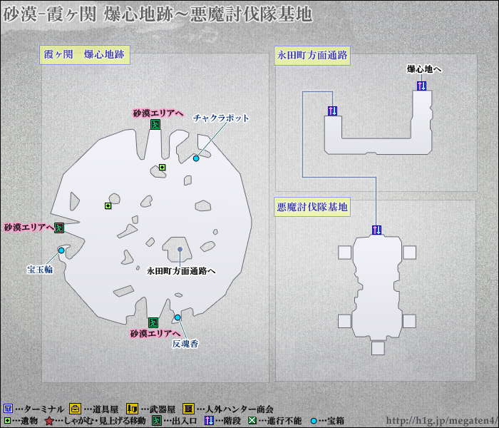Image resolution: width=499 pixels, height=428 pixels.
Task: Click the left stairs icon in 永田町方面通路
Action: pyautogui.click(x=332, y=111)
